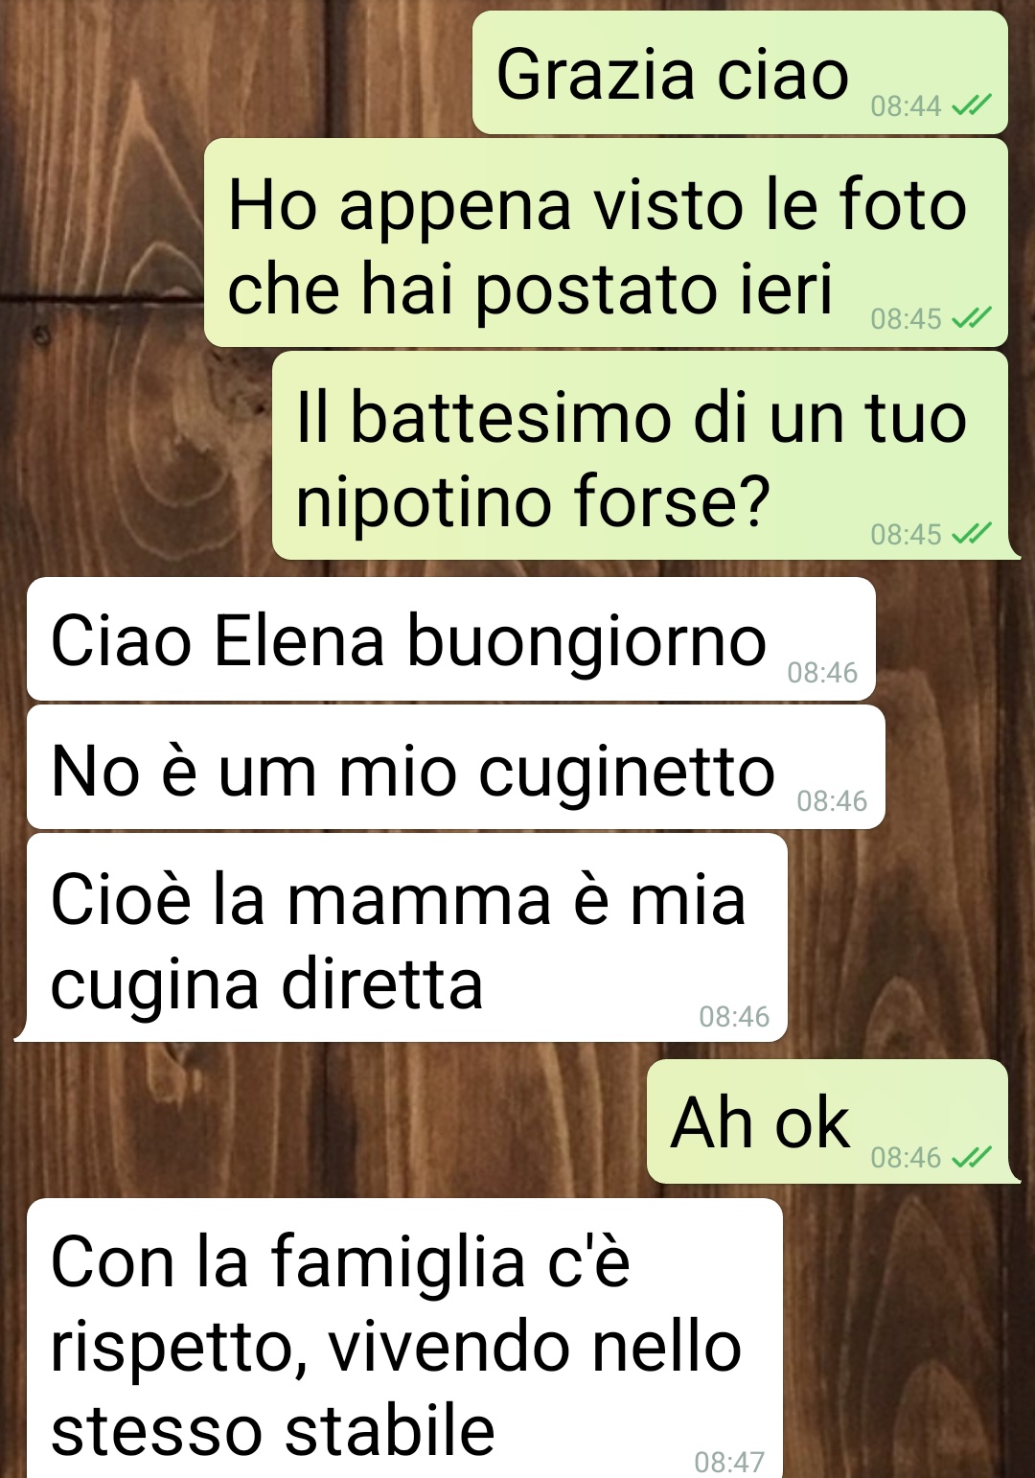The image size is (1035, 1478).
Task: Select message 'Il battesimo di un tuo nipotino'
Action: click(640, 456)
